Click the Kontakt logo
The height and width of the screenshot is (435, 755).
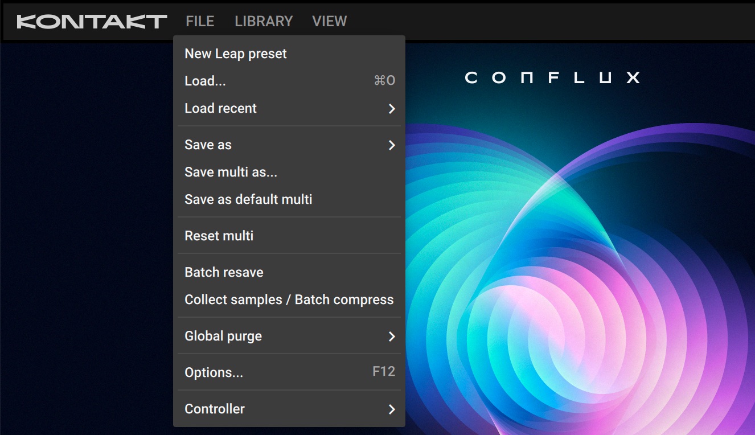tap(92, 22)
